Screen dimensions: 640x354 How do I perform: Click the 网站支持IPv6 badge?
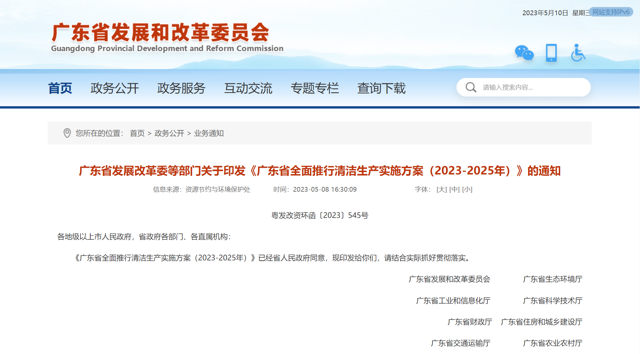[x=611, y=12]
